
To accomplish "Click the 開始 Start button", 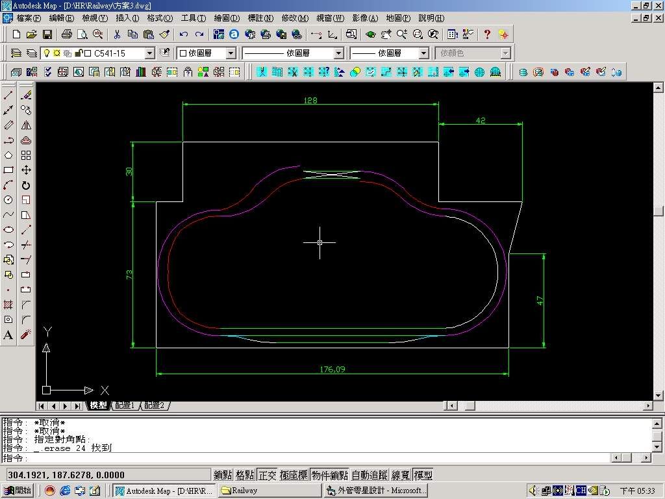I will tap(18, 491).
